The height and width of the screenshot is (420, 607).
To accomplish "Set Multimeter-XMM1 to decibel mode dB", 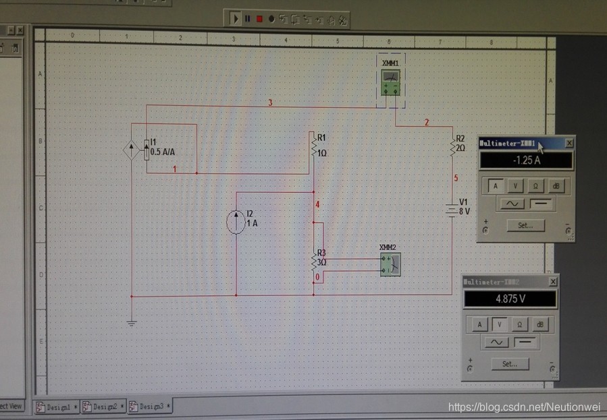I will 556,186.
